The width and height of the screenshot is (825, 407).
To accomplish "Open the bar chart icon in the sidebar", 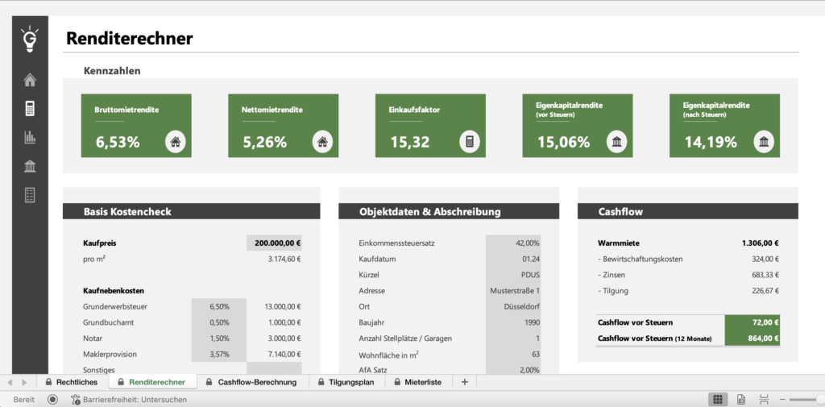I will 30,137.
